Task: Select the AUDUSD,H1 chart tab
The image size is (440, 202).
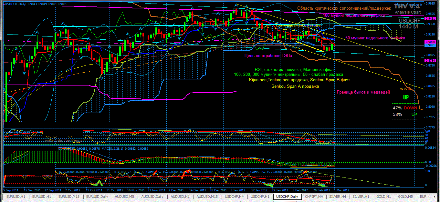Action: point(180,196)
